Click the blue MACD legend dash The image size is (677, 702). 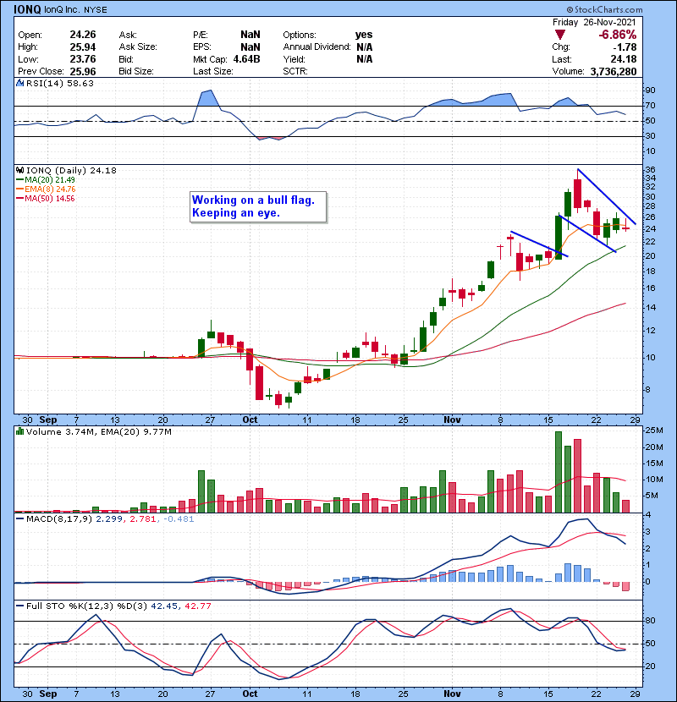(19, 519)
